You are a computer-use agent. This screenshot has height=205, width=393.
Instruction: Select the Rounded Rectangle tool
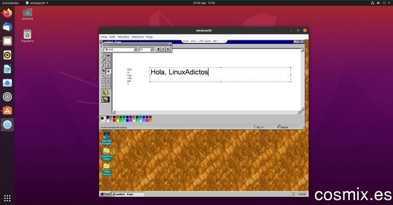[108, 87]
